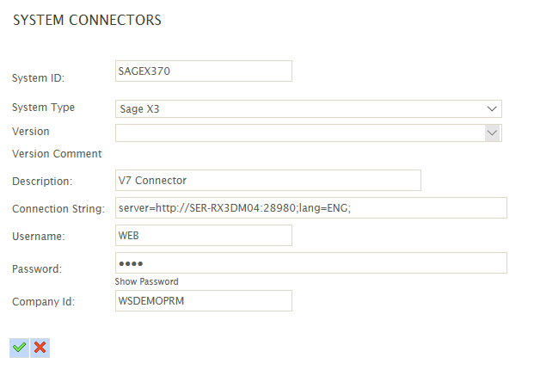Focus the Company Id field with WSDEMOPRM
The height and width of the screenshot is (376, 534).
(203, 300)
